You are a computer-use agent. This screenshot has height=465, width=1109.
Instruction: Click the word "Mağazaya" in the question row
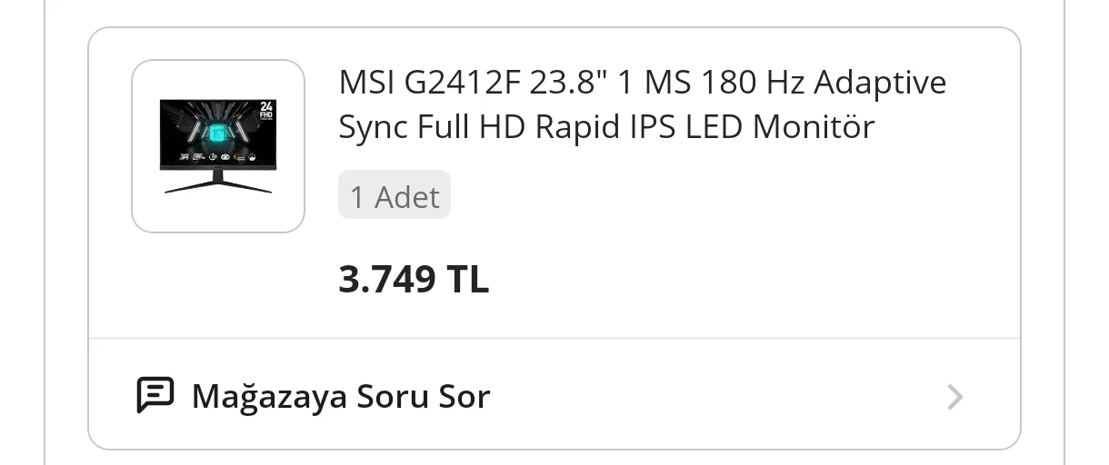[269, 397]
